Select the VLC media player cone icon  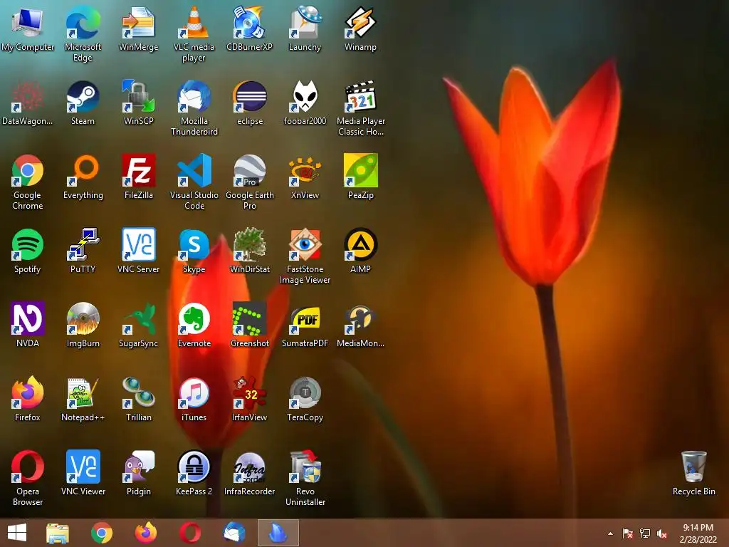pyautogui.click(x=194, y=22)
